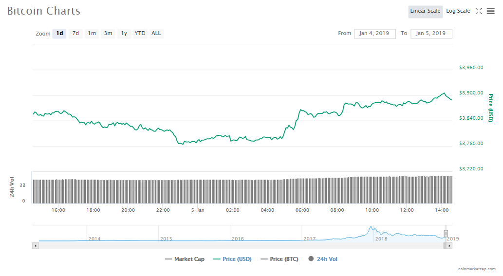
Task: Select the 7d zoom range
Action: point(75,34)
